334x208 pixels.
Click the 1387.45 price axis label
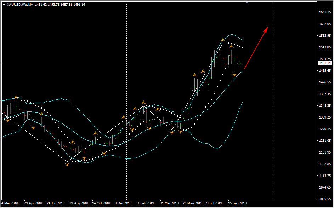[325, 94]
